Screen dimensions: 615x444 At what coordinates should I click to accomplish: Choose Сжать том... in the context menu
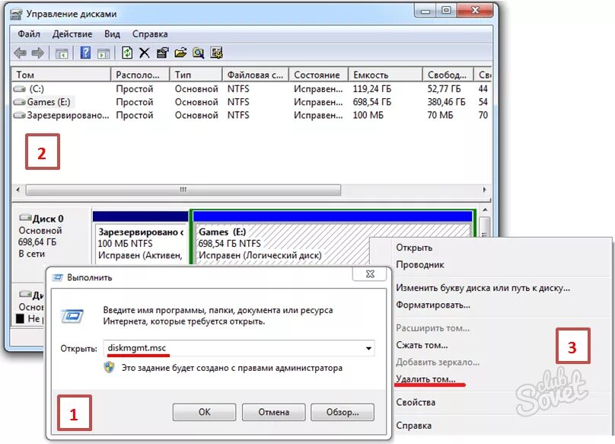422,345
